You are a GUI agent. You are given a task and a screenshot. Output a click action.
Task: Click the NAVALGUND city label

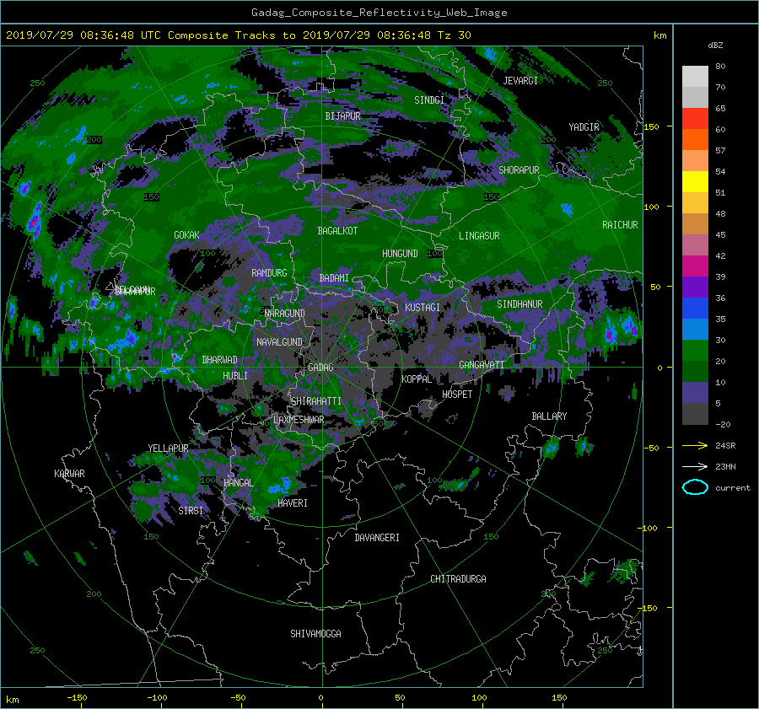(279, 342)
